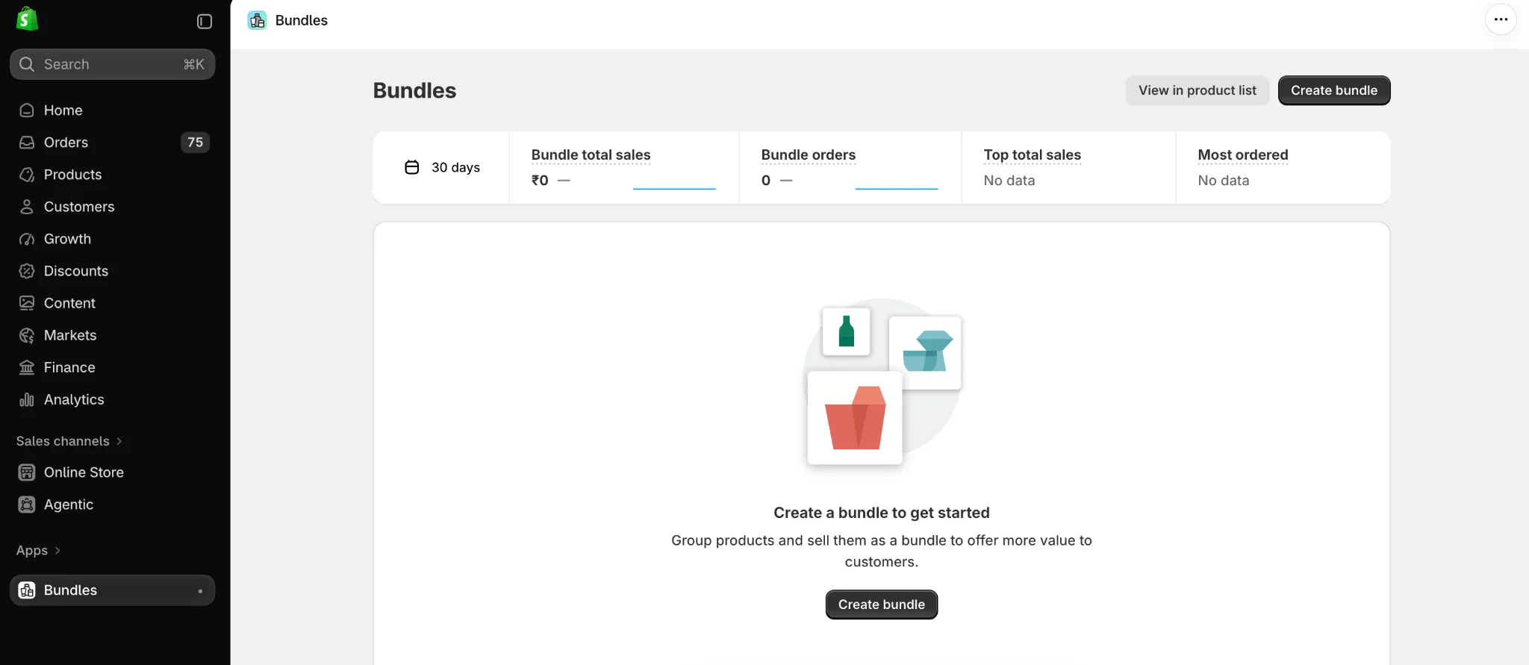
Task: Open the Finance menu item
Action: (x=113, y=367)
